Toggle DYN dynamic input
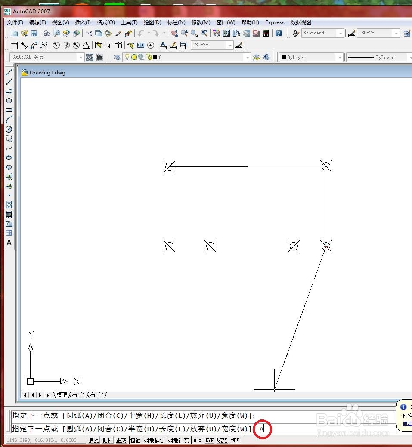The height and width of the screenshot is (447, 412). pyautogui.click(x=209, y=440)
